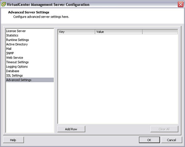This screenshot has height=147, width=185.
Task: Select Web Service in the list
Action: click(14, 58)
